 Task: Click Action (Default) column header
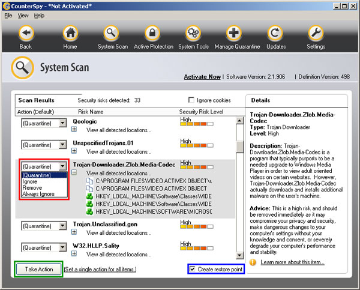coord(35,112)
